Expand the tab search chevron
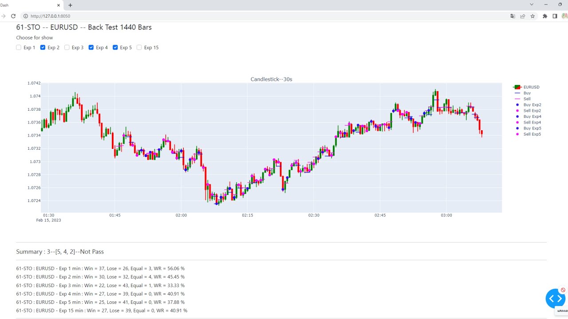The width and height of the screenshot is (568, 319). point(532,4)
